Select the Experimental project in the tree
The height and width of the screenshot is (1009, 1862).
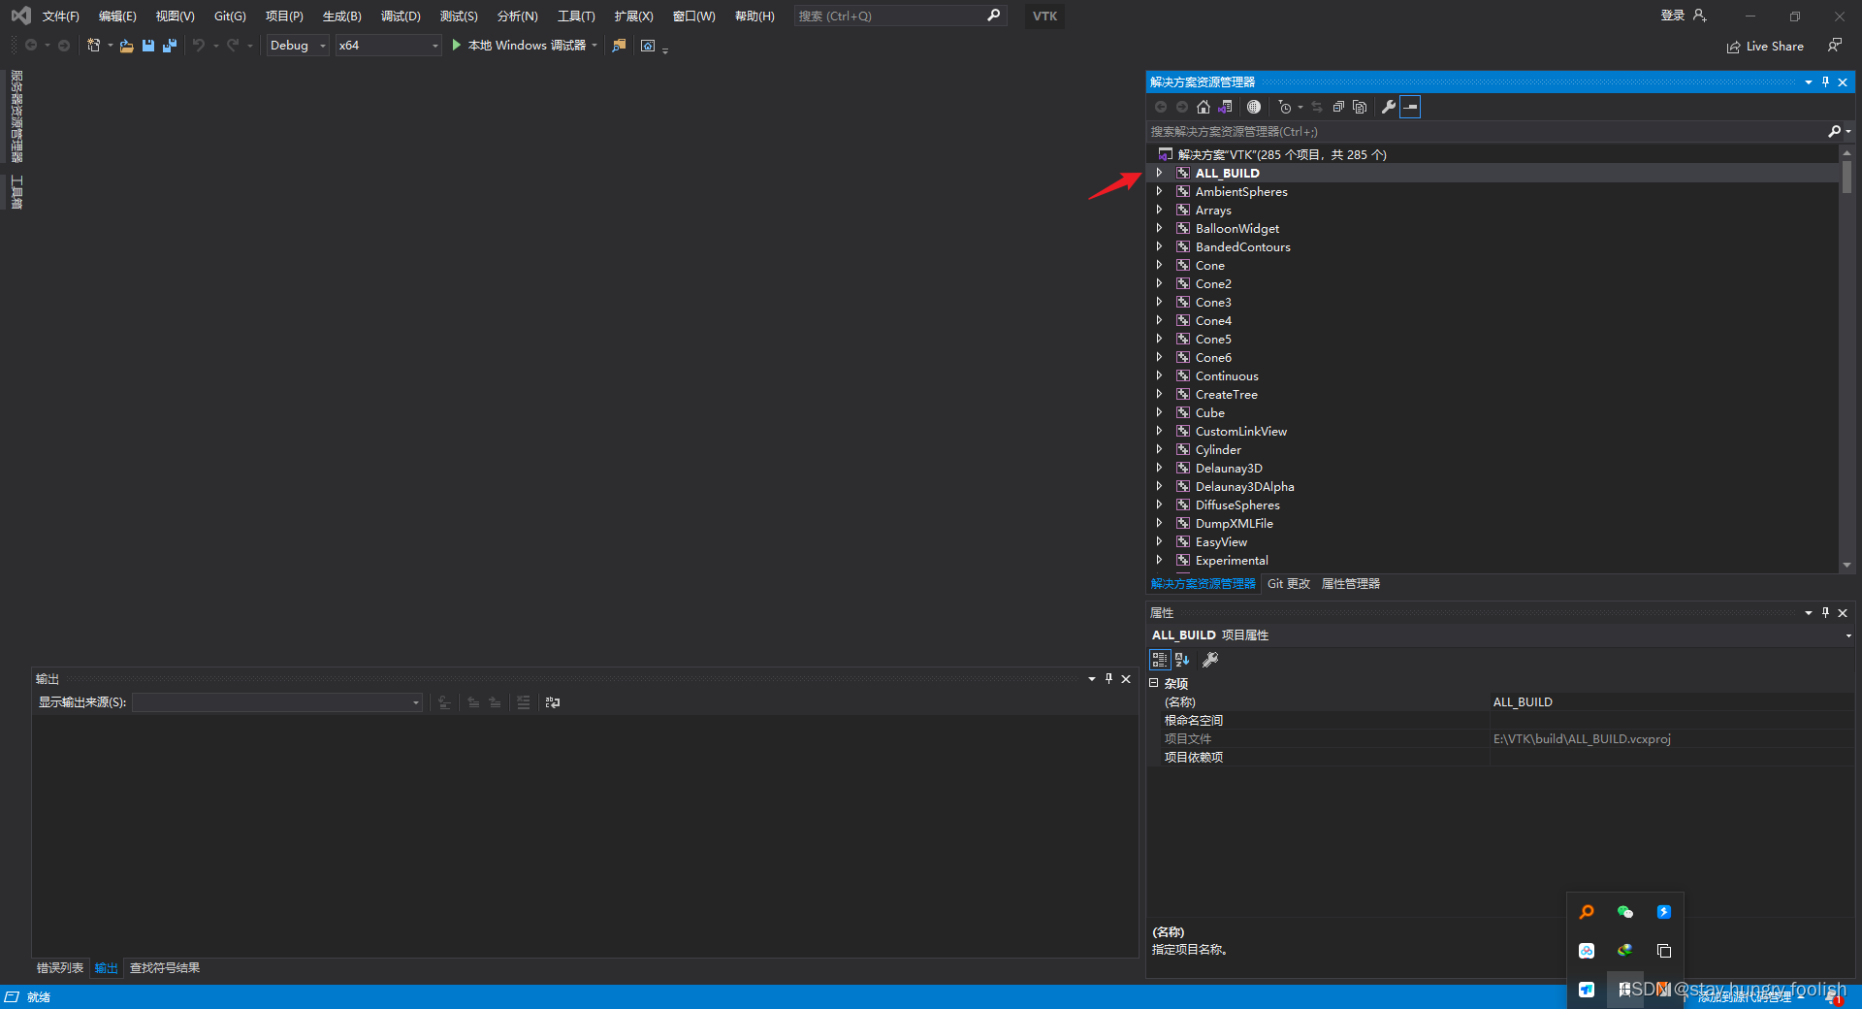[1232, 561]
